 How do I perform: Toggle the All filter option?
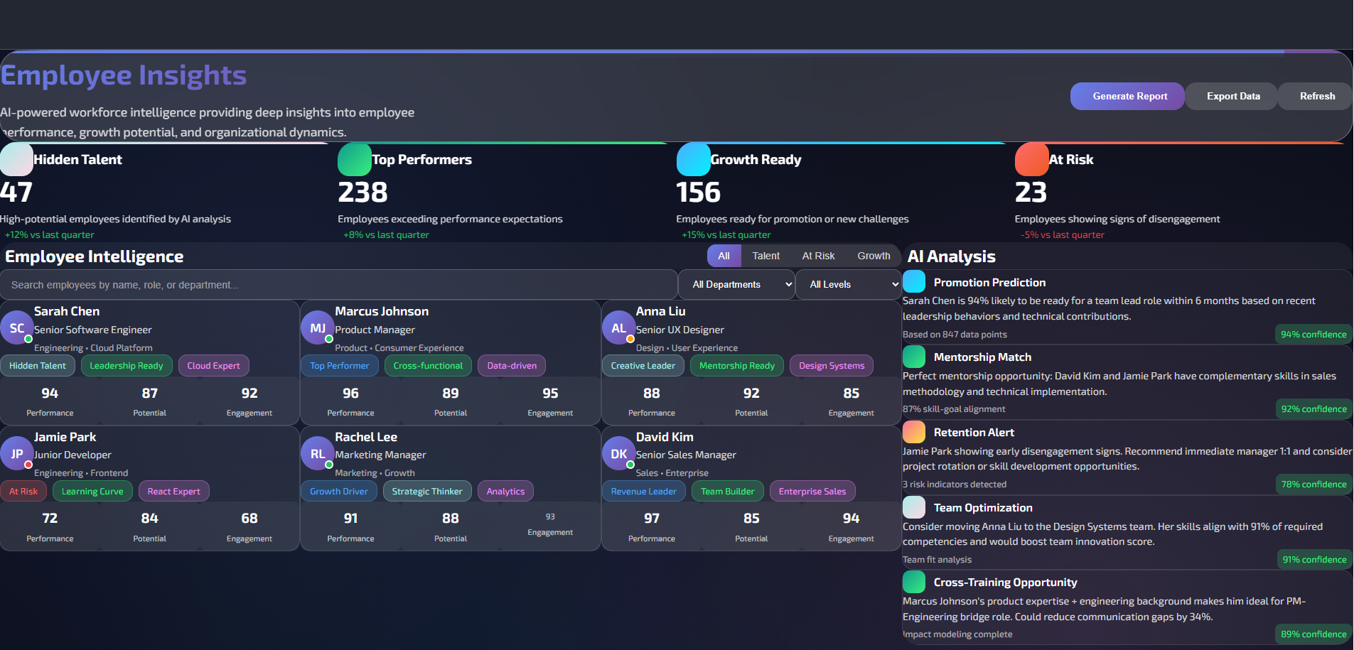pyautogui.click(x=724, y=256)
